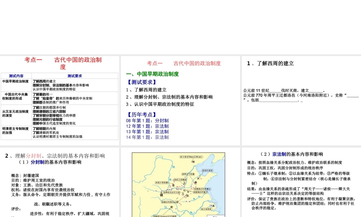Click list item 3、认识中国早期政治制度的特征
Viewport: 361px width, 217px height.
[x=160, y=104]
